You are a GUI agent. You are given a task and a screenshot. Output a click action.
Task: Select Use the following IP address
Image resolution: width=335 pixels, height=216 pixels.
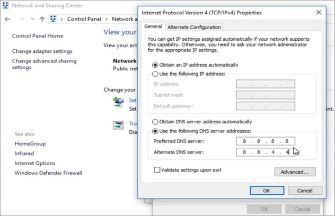(x=189, y=74)
